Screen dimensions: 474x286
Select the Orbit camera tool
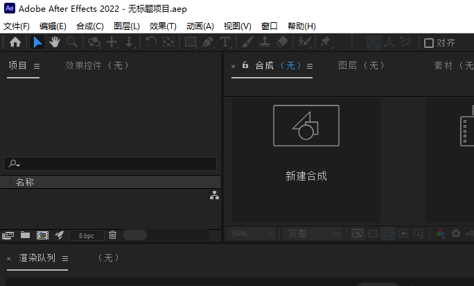94,42
